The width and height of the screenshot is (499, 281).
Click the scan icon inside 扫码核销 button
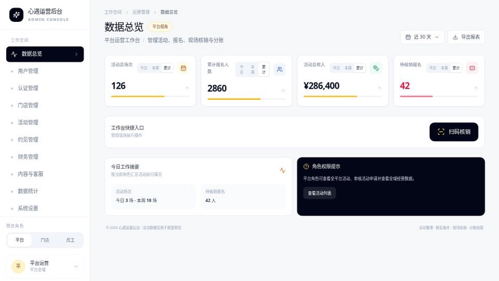[441, 132]
